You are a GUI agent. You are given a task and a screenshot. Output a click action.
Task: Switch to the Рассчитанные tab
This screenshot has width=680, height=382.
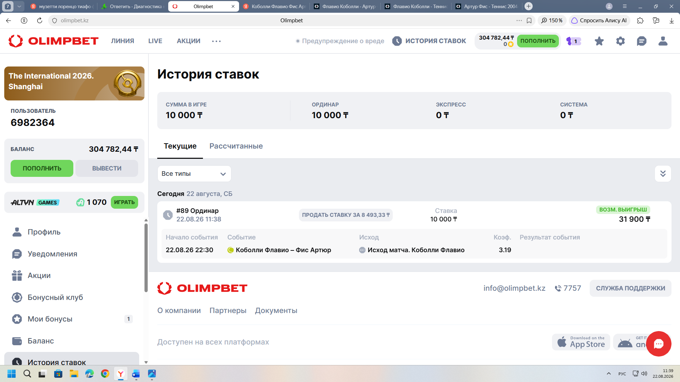point(236,146)
